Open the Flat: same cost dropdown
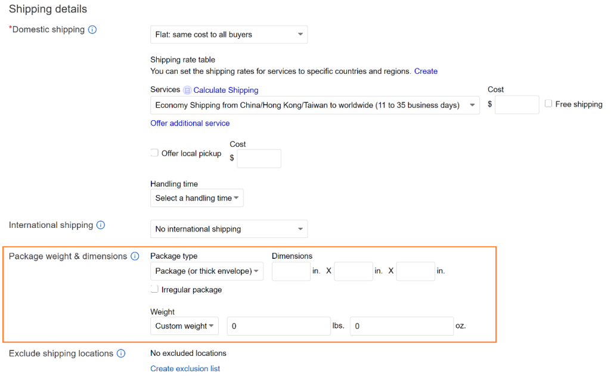The height and width of the screenshot is (379, 614). [228, 35]
